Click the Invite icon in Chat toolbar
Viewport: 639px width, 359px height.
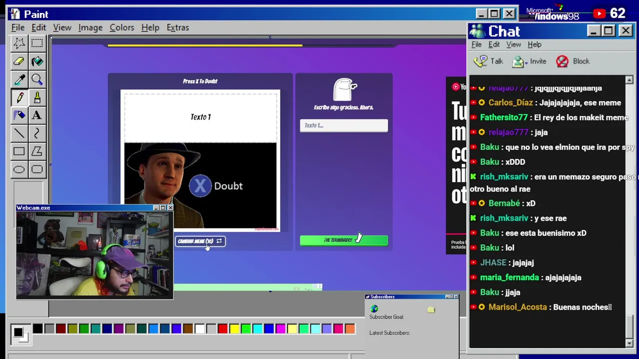click(x=518, y=61)
